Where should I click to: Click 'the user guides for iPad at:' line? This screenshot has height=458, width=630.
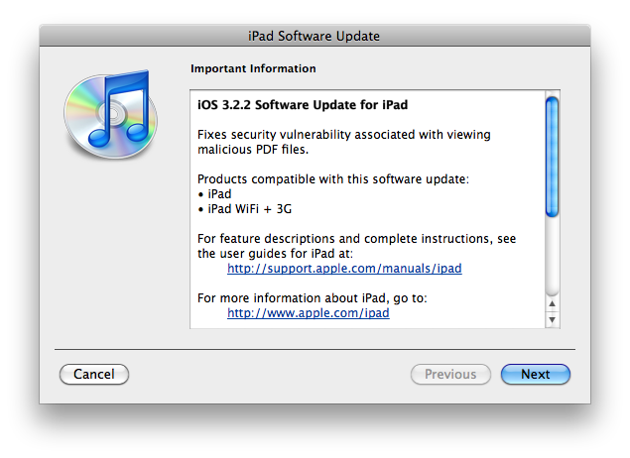(275, 253)
